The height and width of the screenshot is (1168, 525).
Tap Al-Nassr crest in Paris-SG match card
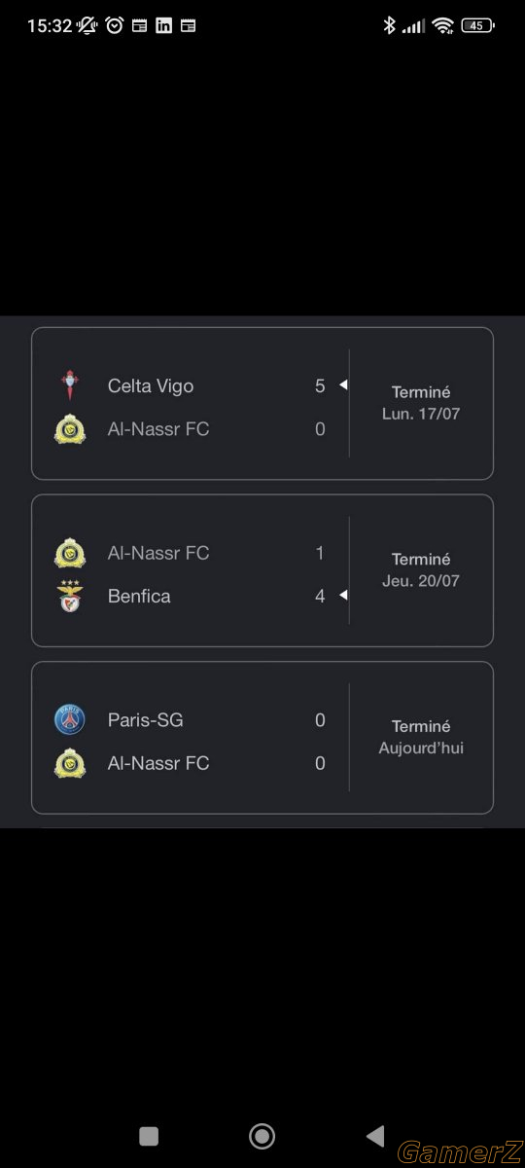tap(69, 763)
